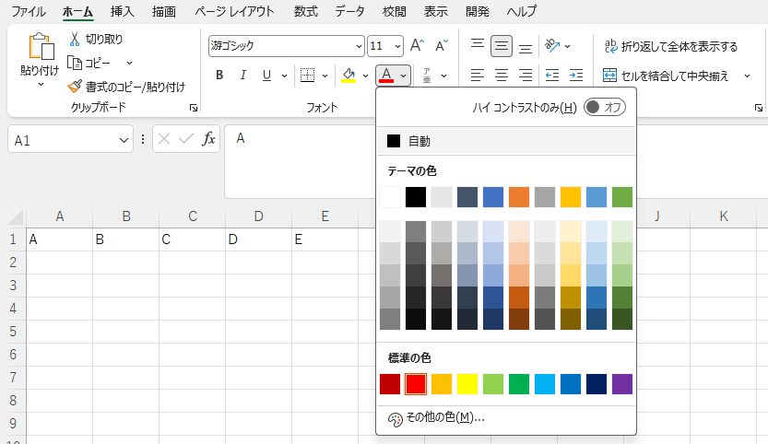Apply the yellow fill color bucket
768x444 pixels.
point(349,75)
